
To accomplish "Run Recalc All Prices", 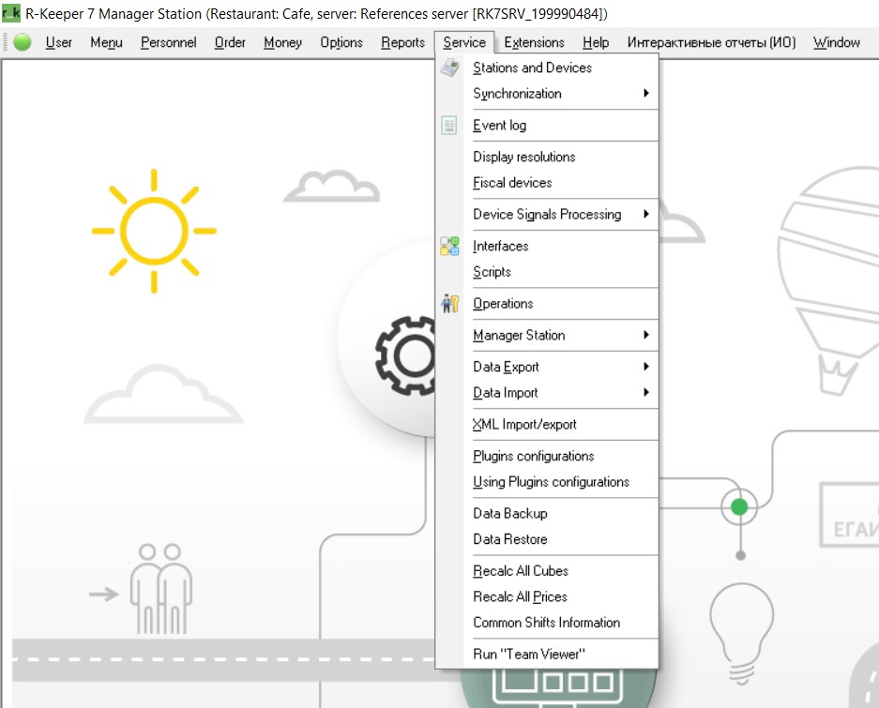I will [x=547, y=596].
